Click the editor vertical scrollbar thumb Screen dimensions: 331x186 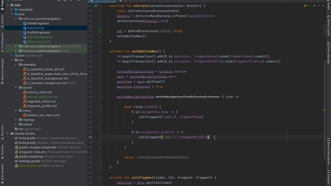[x=325, y=110]
